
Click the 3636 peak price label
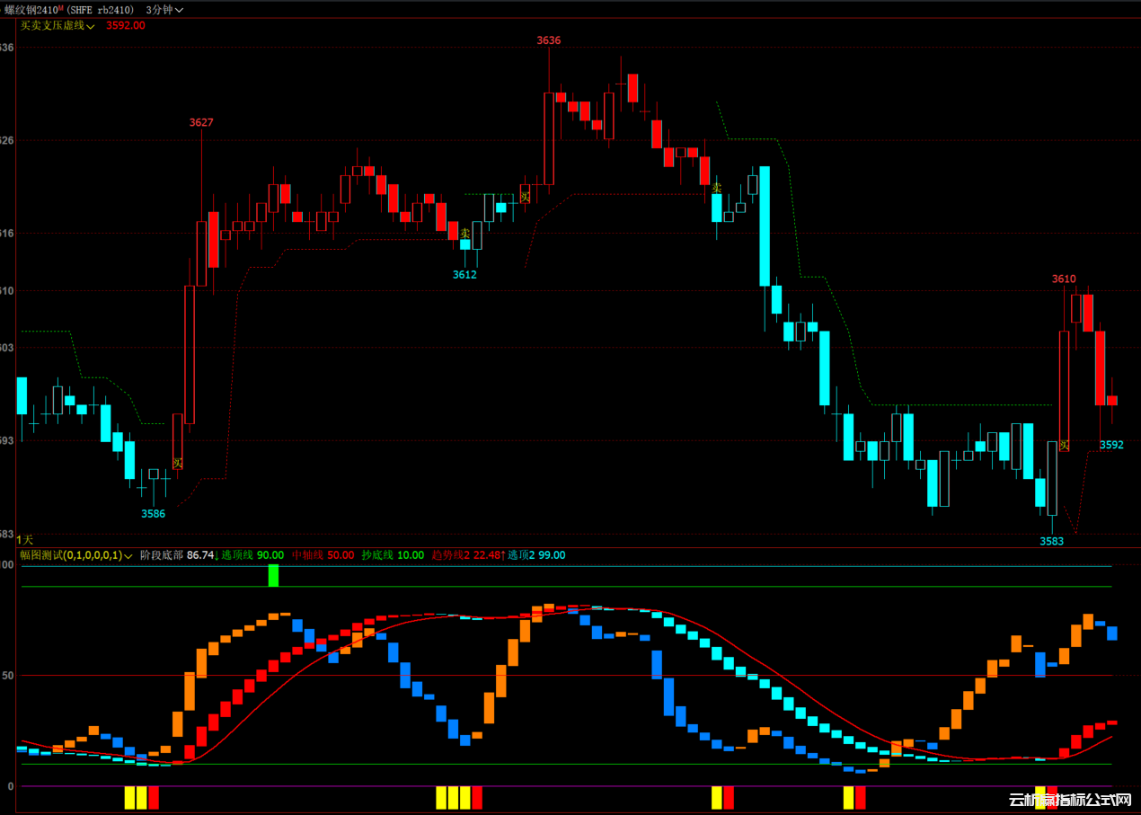pyautogui.click(x=549, y=40)
